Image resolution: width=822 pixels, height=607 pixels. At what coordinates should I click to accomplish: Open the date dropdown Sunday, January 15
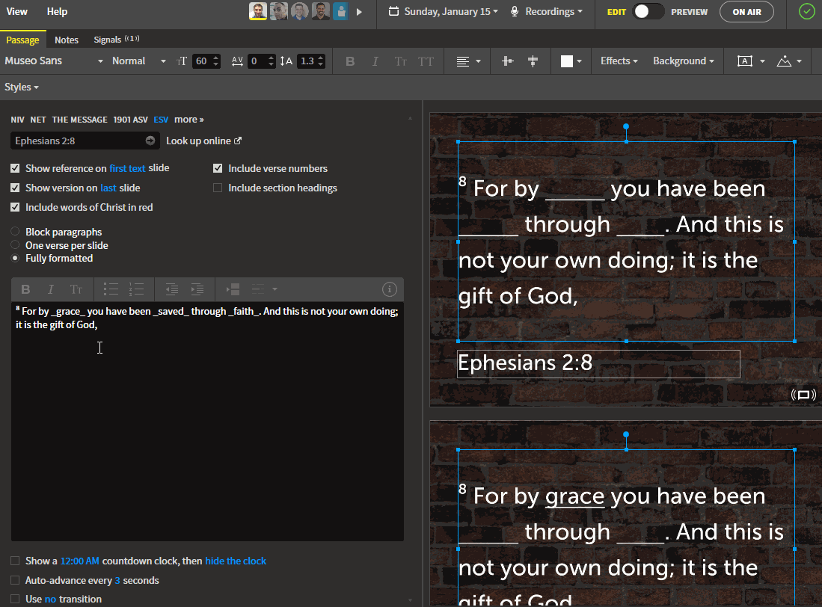click(451, 11)
